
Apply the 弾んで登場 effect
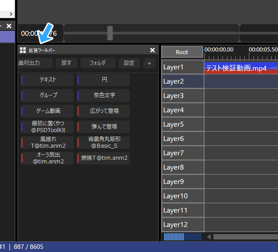[x=104, y=127]
